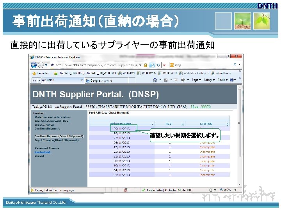Close the DNSP tab
This screenshot has height=210, width=281.
point(82,80)
